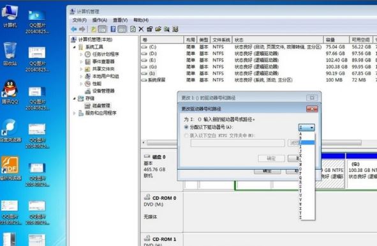The height and width of the screenshot is (246, 377).
Task: Select 计算机管理(本地) root node
Action: tap(95, 40)
